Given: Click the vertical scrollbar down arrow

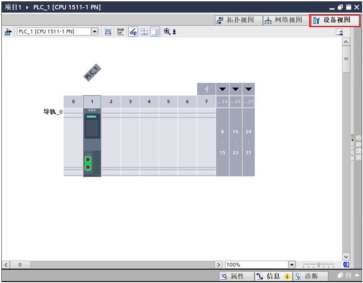Looking at the screenshot, I should tap(346, 257).
